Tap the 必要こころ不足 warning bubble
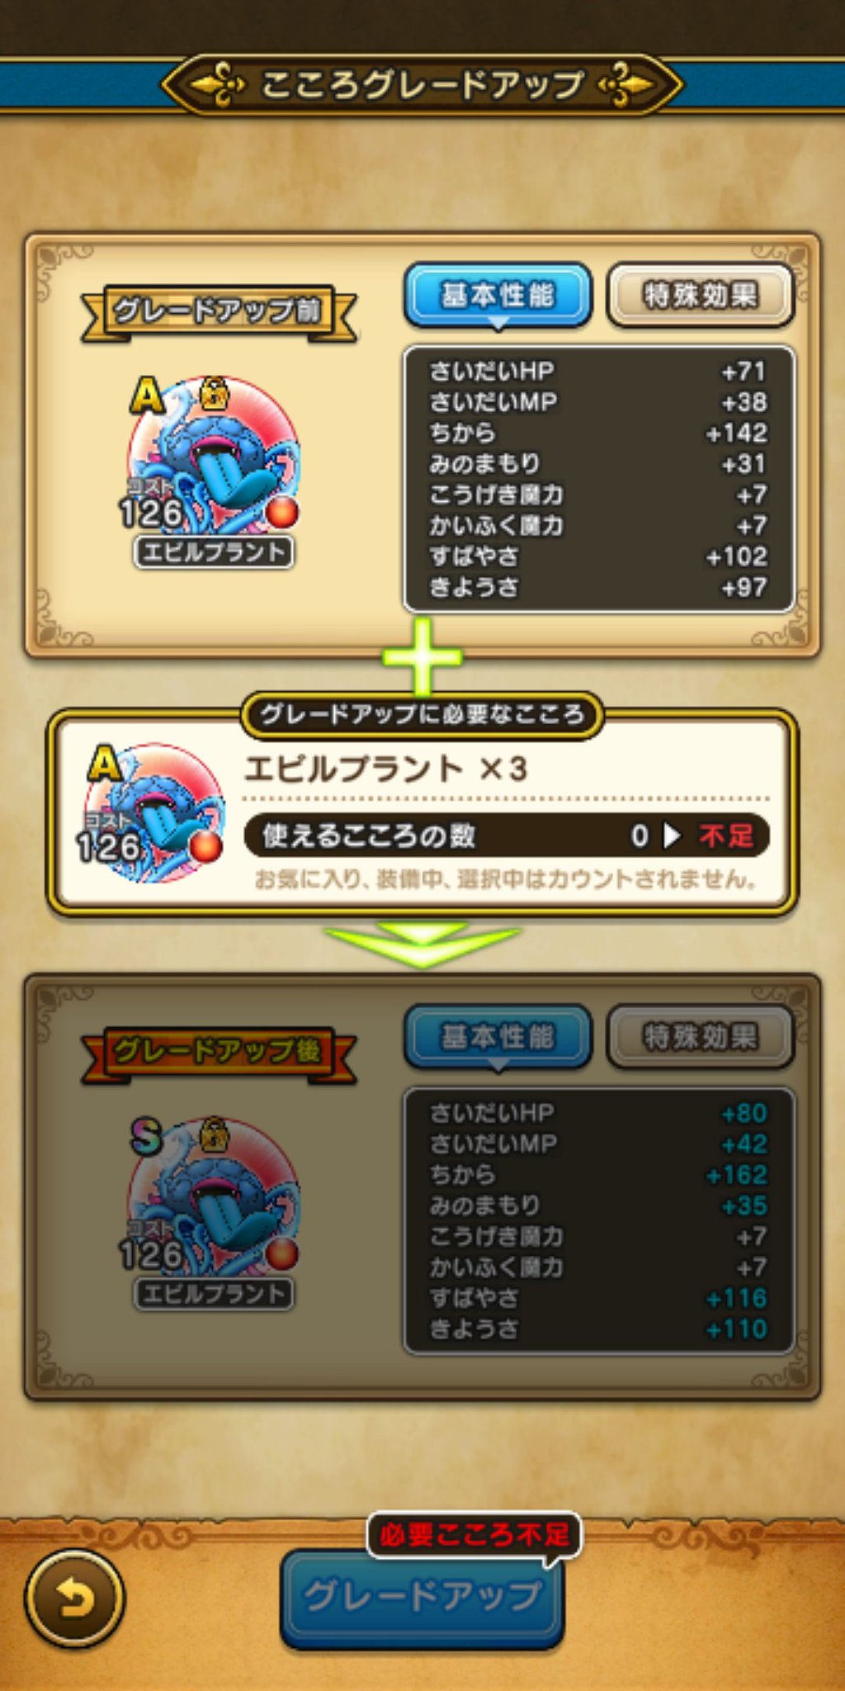 (474, 1536)
